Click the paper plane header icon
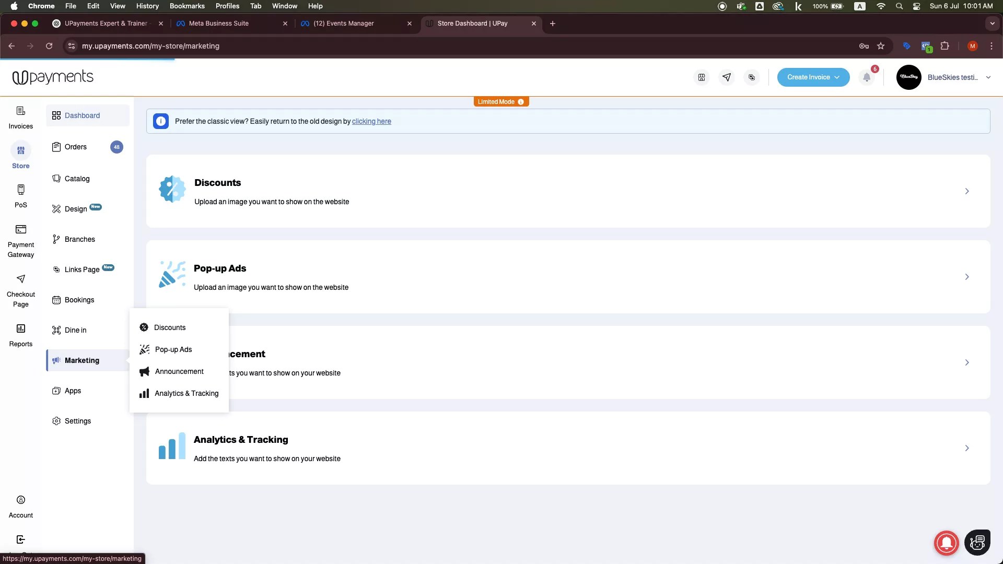The image size is (1003, 564). tap(727, 77)
